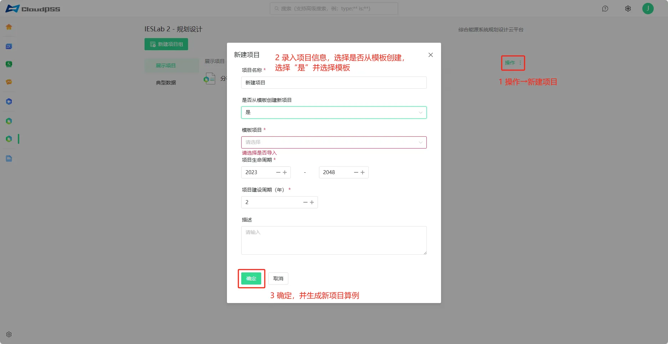Decrease the end year 2048
The height and width of the screenshot is (344, 668).
tap(356, 172)
